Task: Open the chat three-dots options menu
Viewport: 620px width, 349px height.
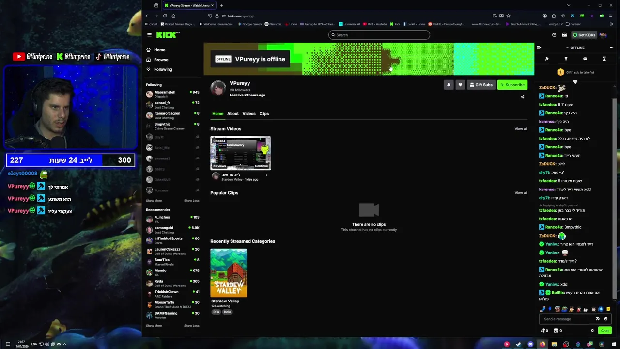Action: pos(612,48)
